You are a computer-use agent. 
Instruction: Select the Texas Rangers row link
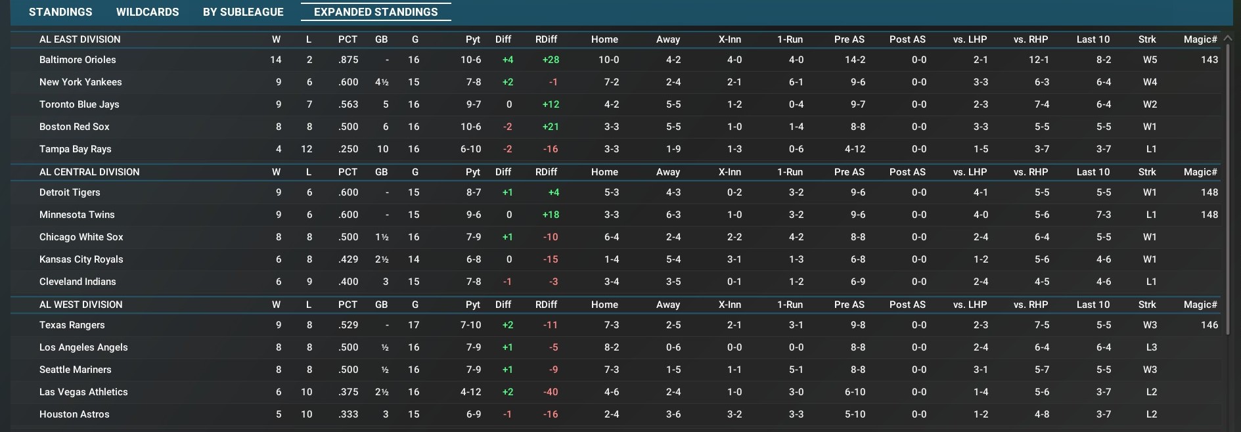[x=72, y=325]
